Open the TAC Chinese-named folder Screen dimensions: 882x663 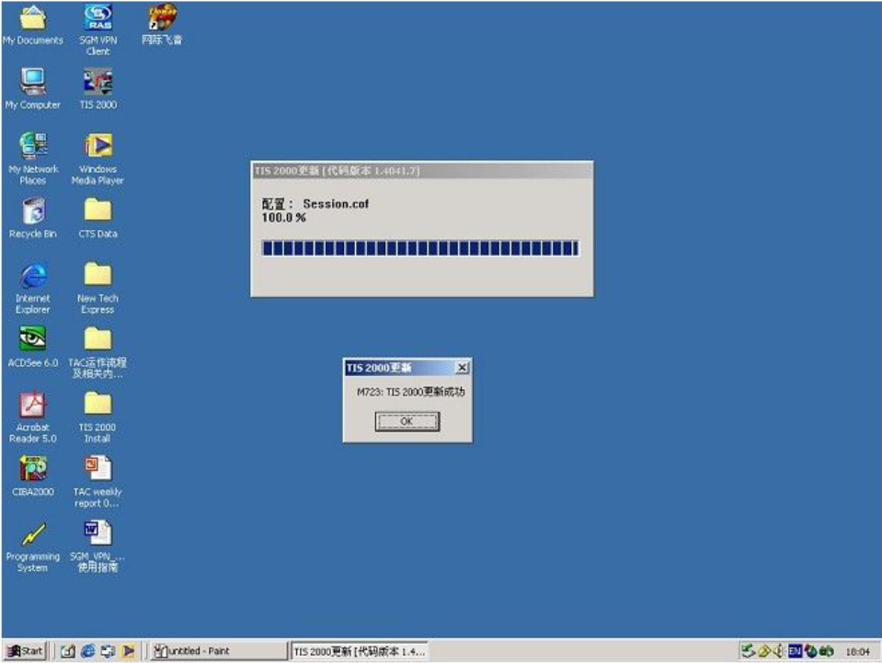click(x=97, y=352)
